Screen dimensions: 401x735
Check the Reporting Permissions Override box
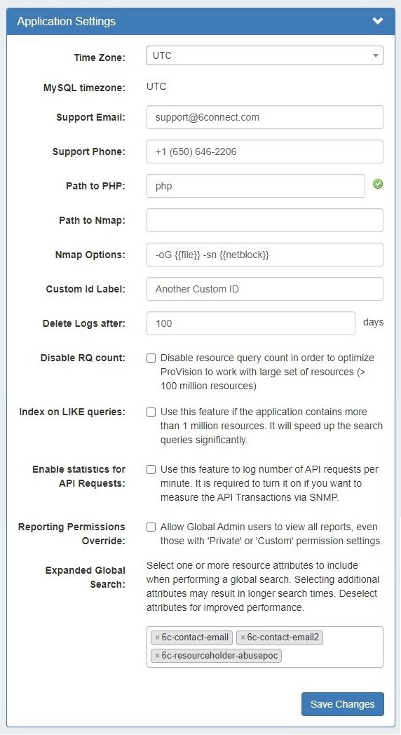pyautogui.click(x=151, y=527)
